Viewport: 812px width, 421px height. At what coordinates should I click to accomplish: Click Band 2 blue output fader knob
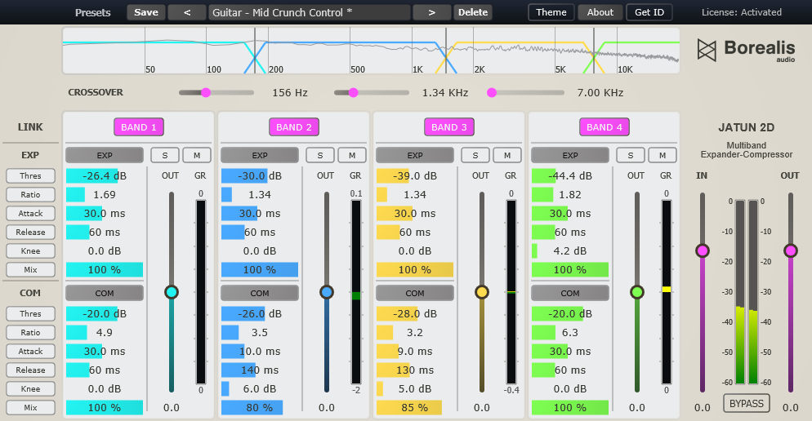(326, 292)
